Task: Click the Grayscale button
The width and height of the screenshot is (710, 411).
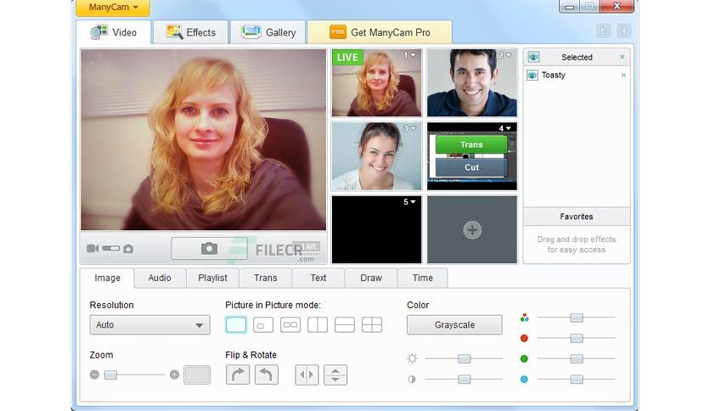Action: [454, 325]
